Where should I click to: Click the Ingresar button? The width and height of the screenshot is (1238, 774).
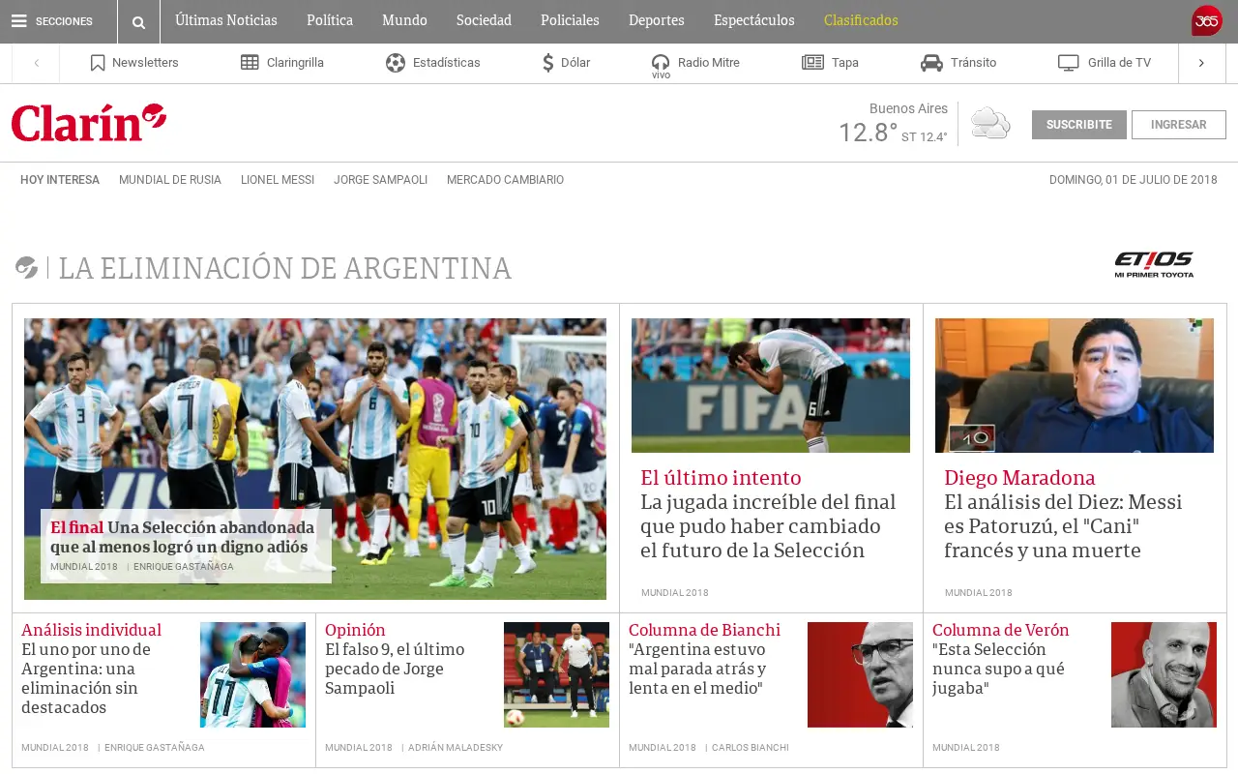(1179, 125)
